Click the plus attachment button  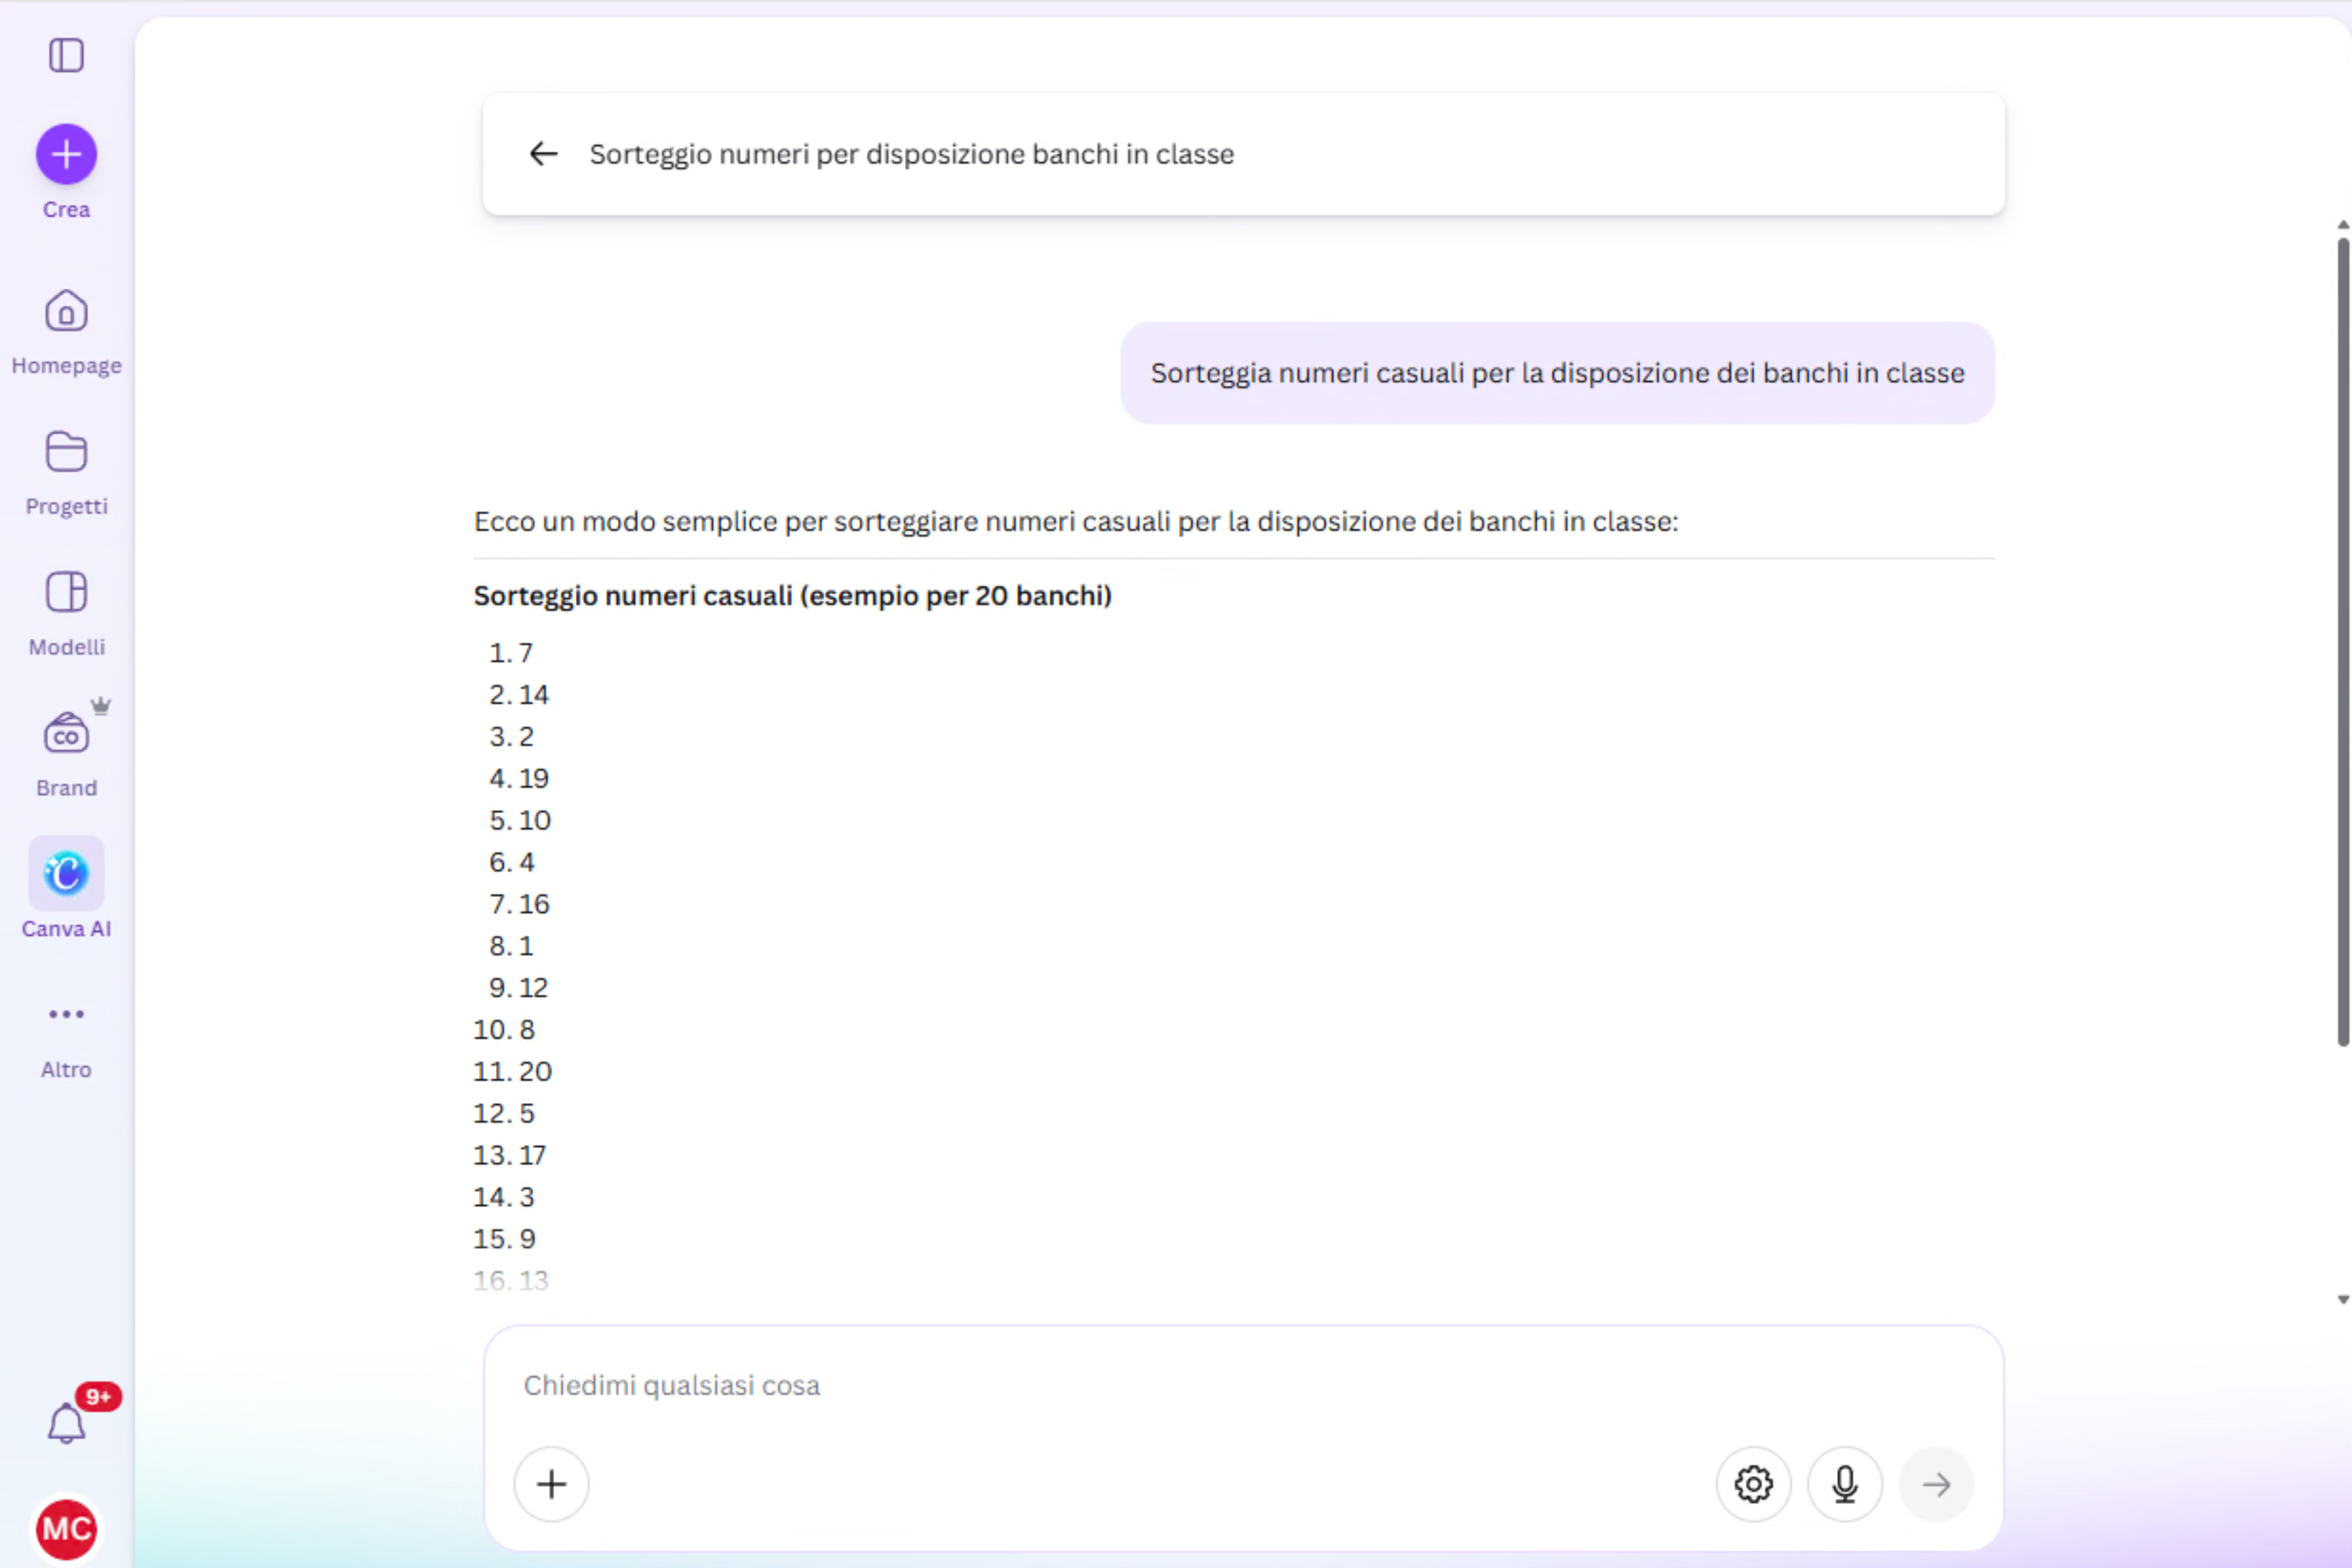(551, 1484)
